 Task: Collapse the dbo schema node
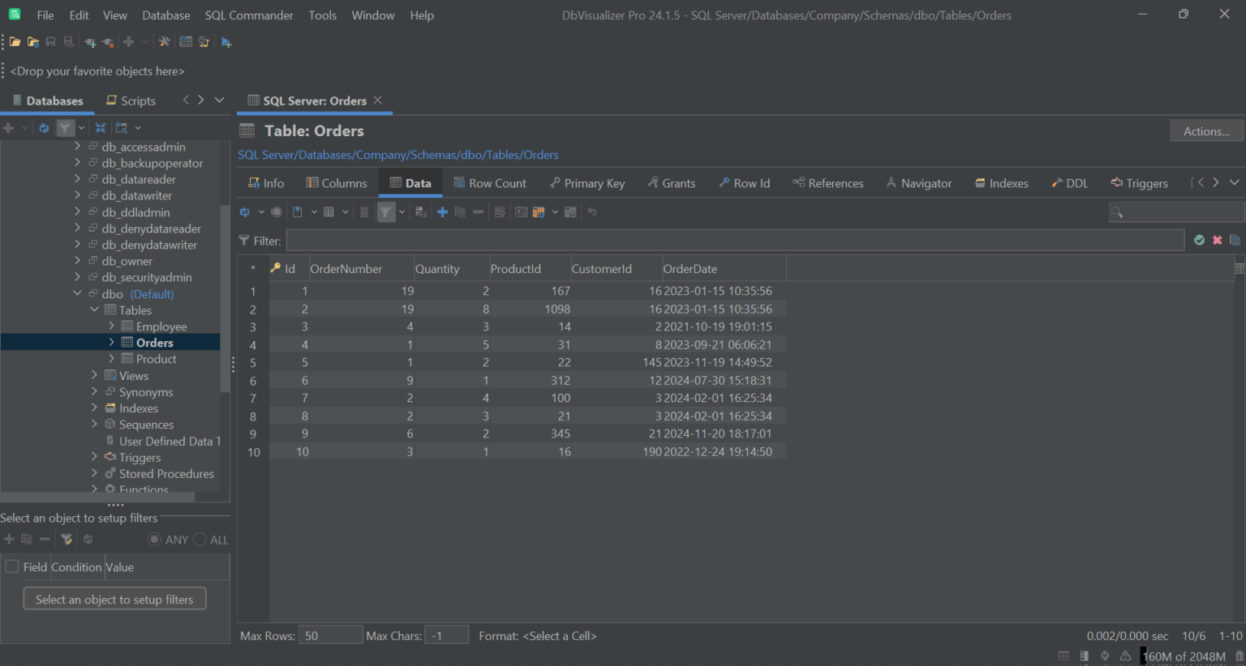tap(78, 293)
